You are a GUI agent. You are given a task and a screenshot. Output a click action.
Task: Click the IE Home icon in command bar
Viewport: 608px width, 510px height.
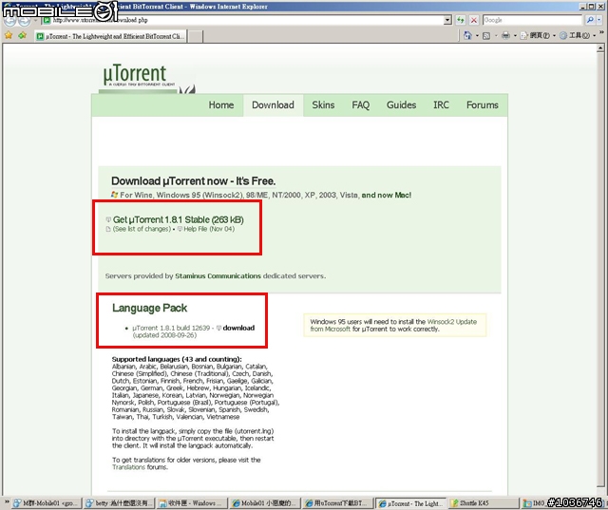point(467,36)
